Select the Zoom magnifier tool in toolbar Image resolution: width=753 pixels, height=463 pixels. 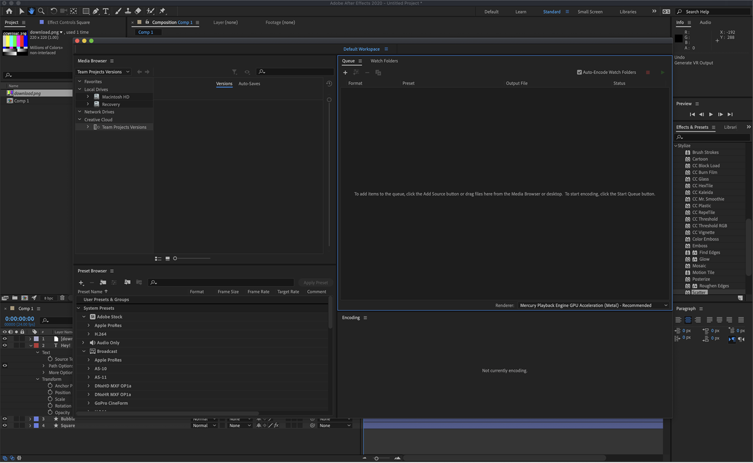coord(41,11)
